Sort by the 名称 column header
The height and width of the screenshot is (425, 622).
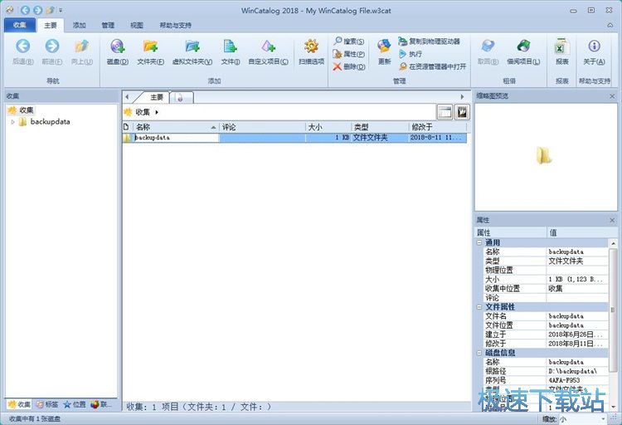point(176,127)
